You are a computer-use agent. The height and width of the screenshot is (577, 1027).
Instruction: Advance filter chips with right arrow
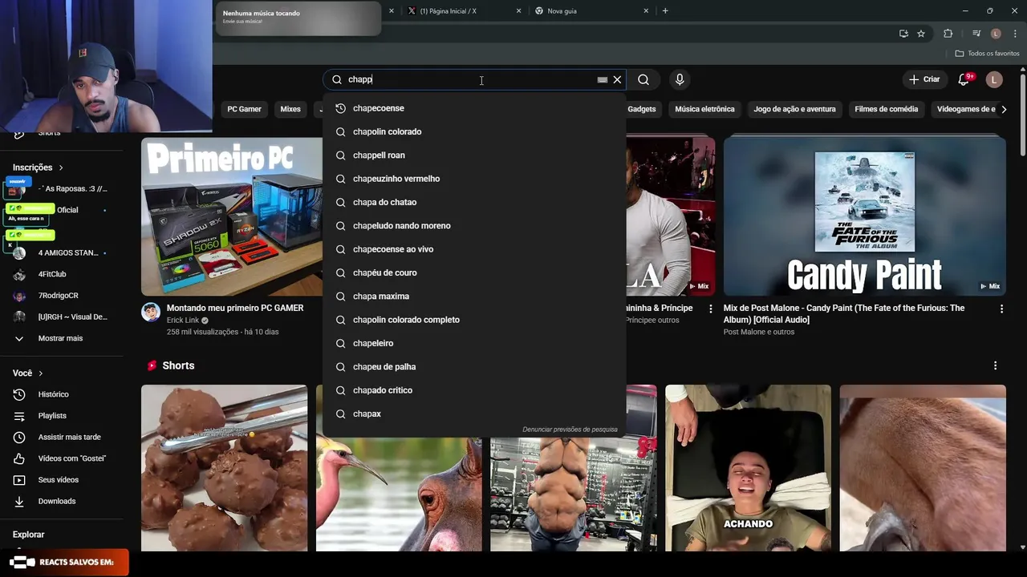click(1003, 109)
